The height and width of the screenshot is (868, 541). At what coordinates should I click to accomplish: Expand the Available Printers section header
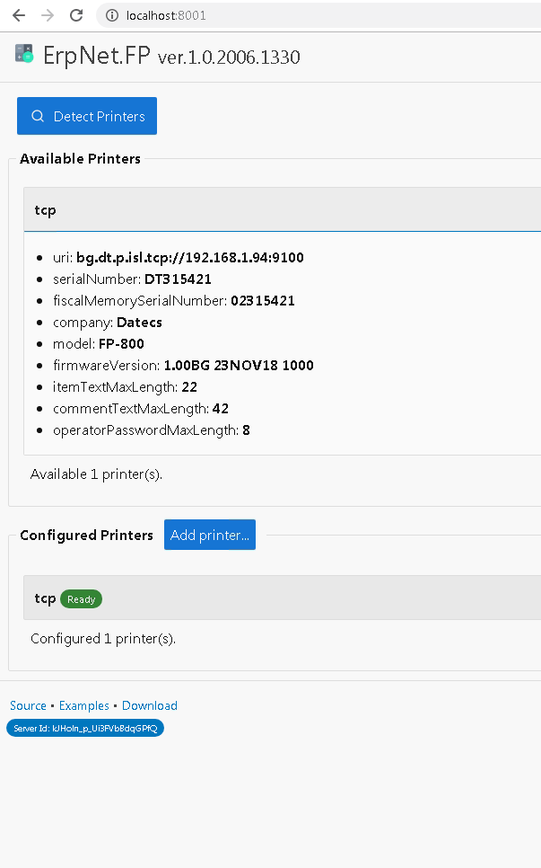tap(80, 159)
